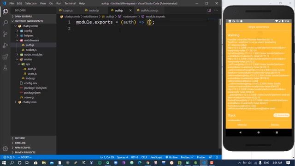Open the Windows Start menu
Image resolution: width=295 pixels, height=166 pixels.
point(4,163)
